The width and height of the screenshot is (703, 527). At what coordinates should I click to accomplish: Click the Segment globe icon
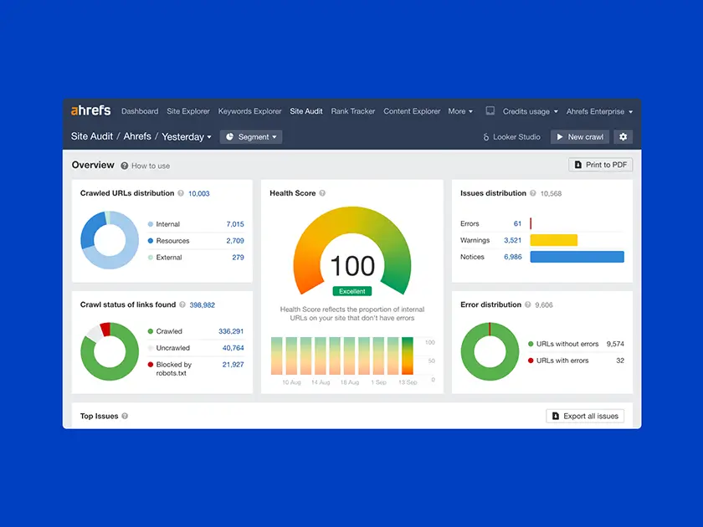230,136
